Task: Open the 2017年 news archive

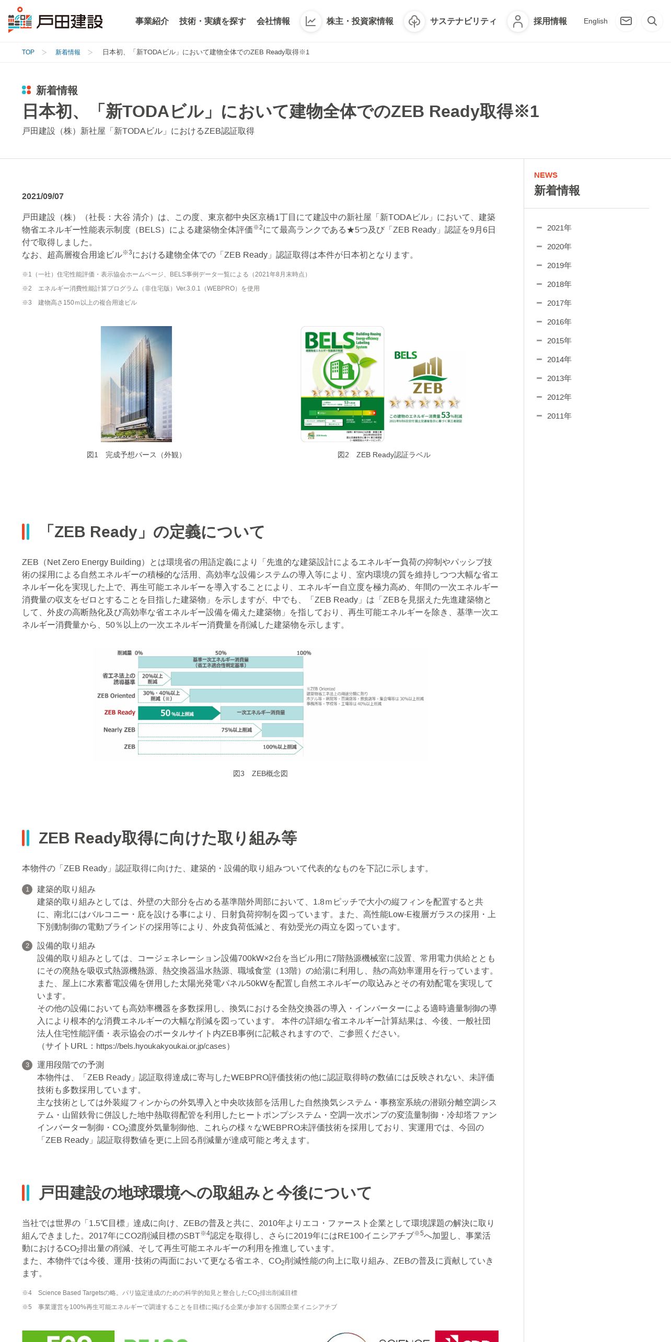Action: 559,303
